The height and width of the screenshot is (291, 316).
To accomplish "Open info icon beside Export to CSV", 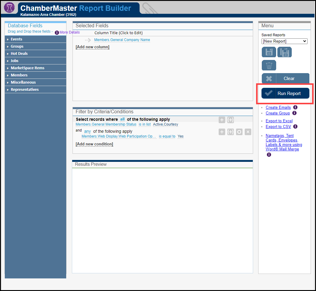I will [295, 126].
